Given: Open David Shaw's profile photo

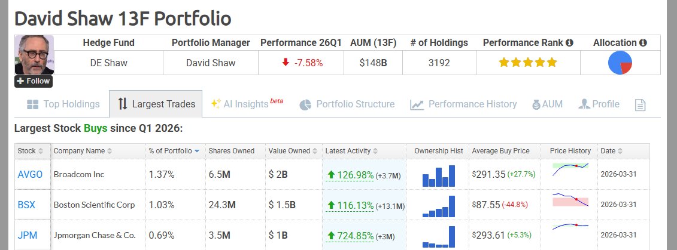Looking at the screenshot, I should 34,55.
